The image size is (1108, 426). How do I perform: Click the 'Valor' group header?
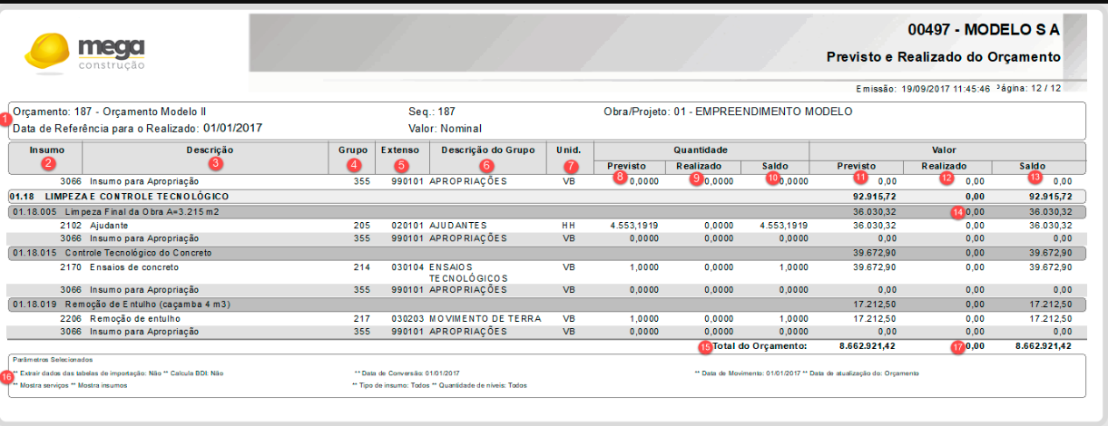click(x=947, y=150)
